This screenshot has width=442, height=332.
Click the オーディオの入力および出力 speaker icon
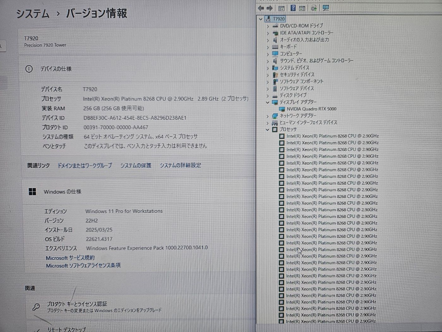pyautogui.click(x=275, y=40)
